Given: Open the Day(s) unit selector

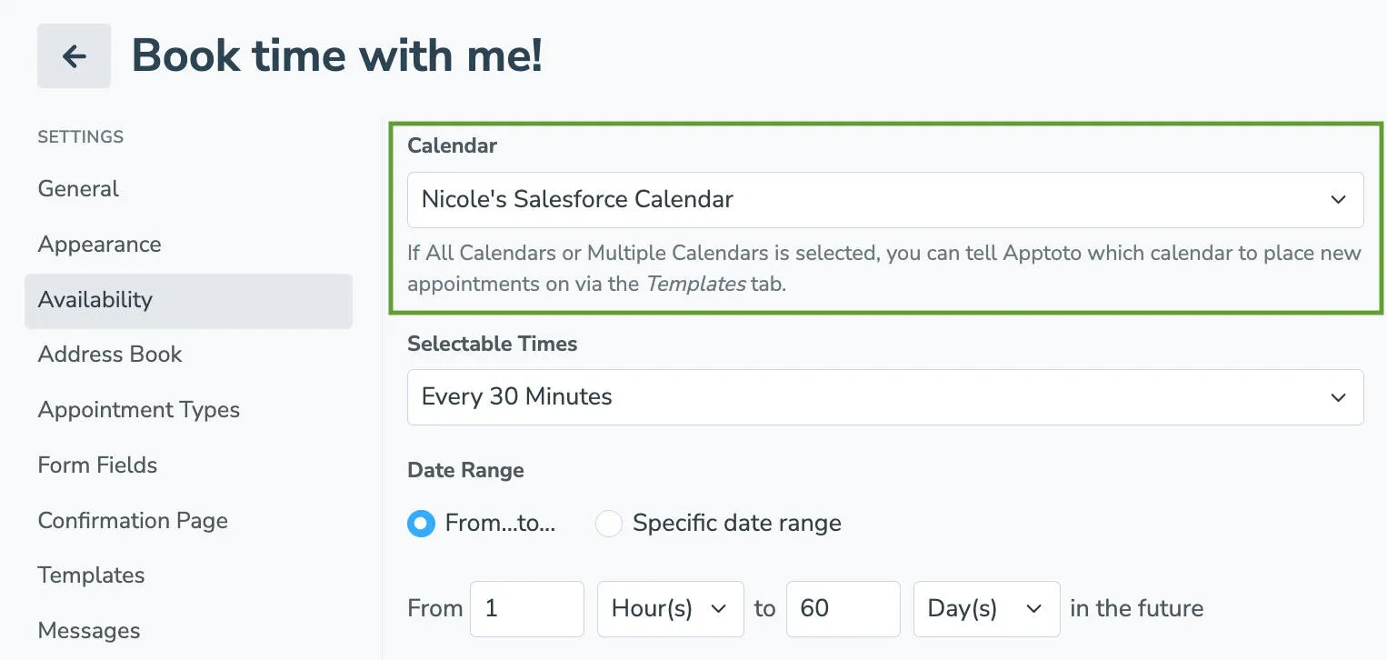Looking at the screenshot, I should click(986, 609).
